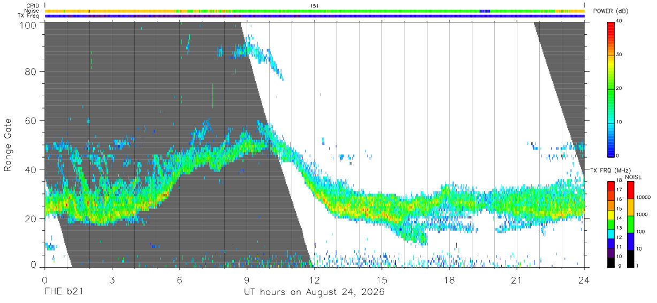Click the NOISE color scale bar
This screenshot has height=303, width=657.
[630, 223]
